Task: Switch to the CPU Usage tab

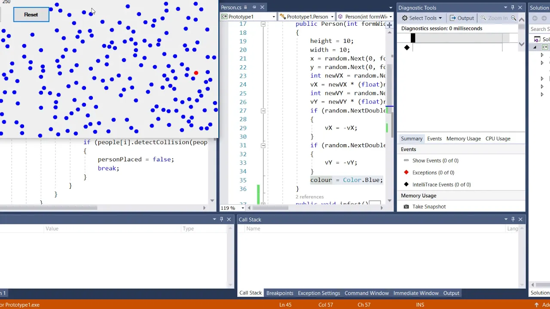Action: coord(498,139)
